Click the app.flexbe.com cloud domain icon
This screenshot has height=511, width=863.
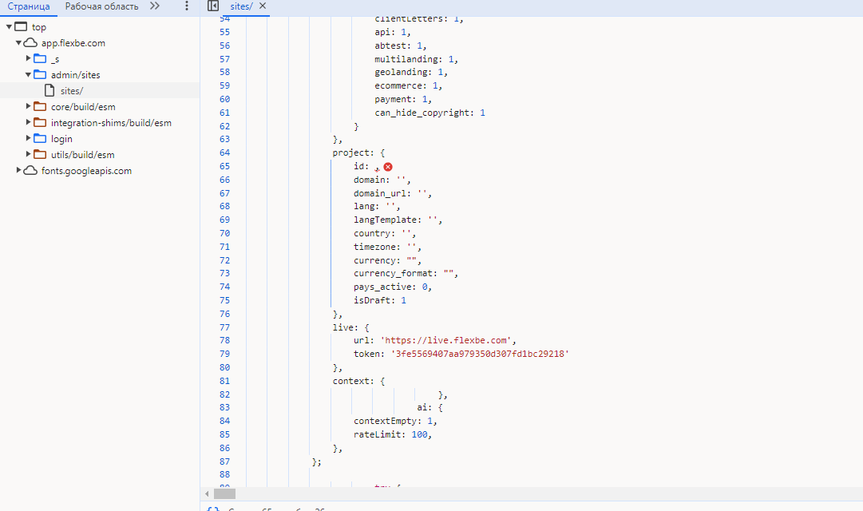[x=30, y=43]
